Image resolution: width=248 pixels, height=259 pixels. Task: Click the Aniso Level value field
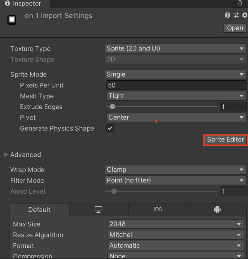(x=233, y=191)
